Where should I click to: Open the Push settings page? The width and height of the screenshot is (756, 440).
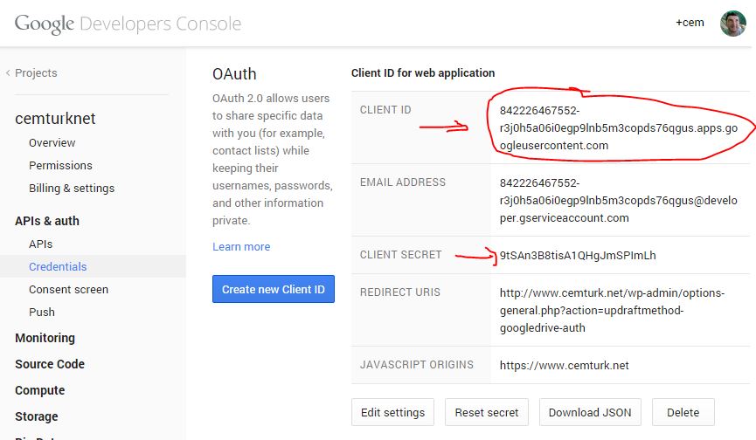42,312
